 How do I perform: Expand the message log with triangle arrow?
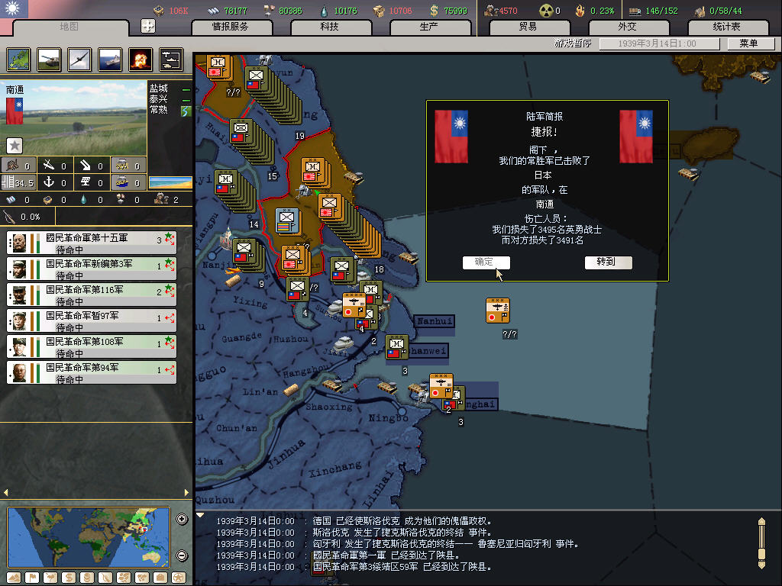pos(200,515)
